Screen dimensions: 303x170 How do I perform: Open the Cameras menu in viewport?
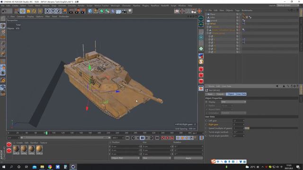point(21,17)
